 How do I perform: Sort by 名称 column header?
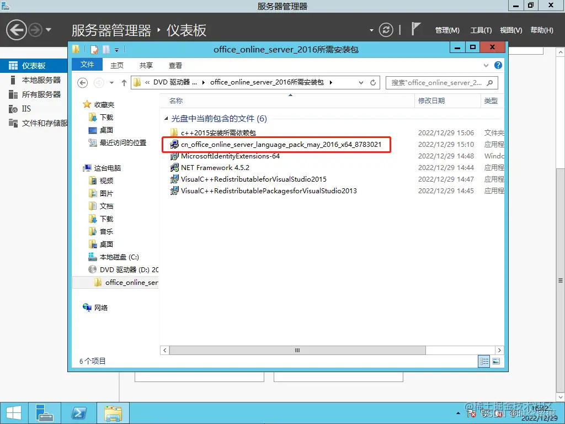287,101
